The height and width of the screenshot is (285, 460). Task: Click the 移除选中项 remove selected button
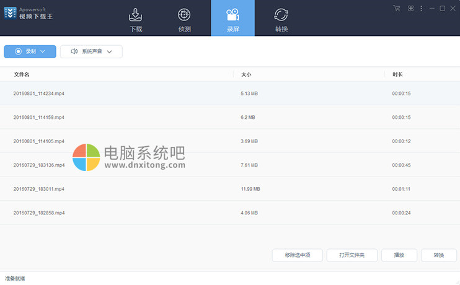click(x=297, y=255)
